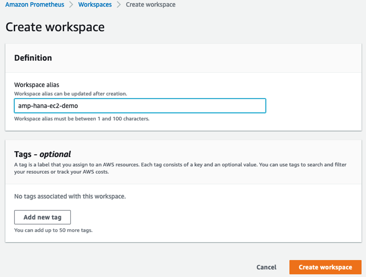The image size is (366, 277).
Task: Click the Tags - optional heading
Action: (x=43, y=154)
